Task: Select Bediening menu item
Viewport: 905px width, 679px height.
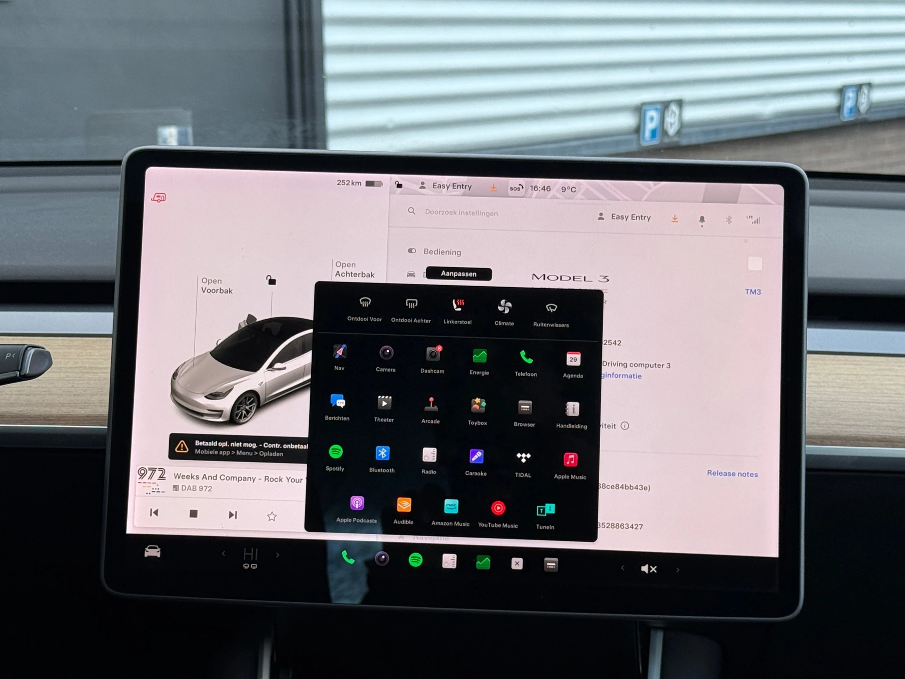Action: pos(441,250)
